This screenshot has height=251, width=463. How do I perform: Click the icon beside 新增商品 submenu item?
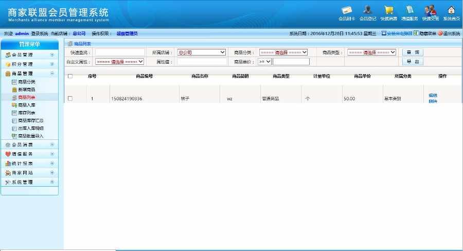(x=14, y=89)
